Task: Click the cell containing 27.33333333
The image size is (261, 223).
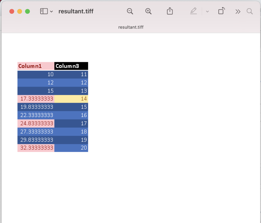Action: (x=36, y=132)
